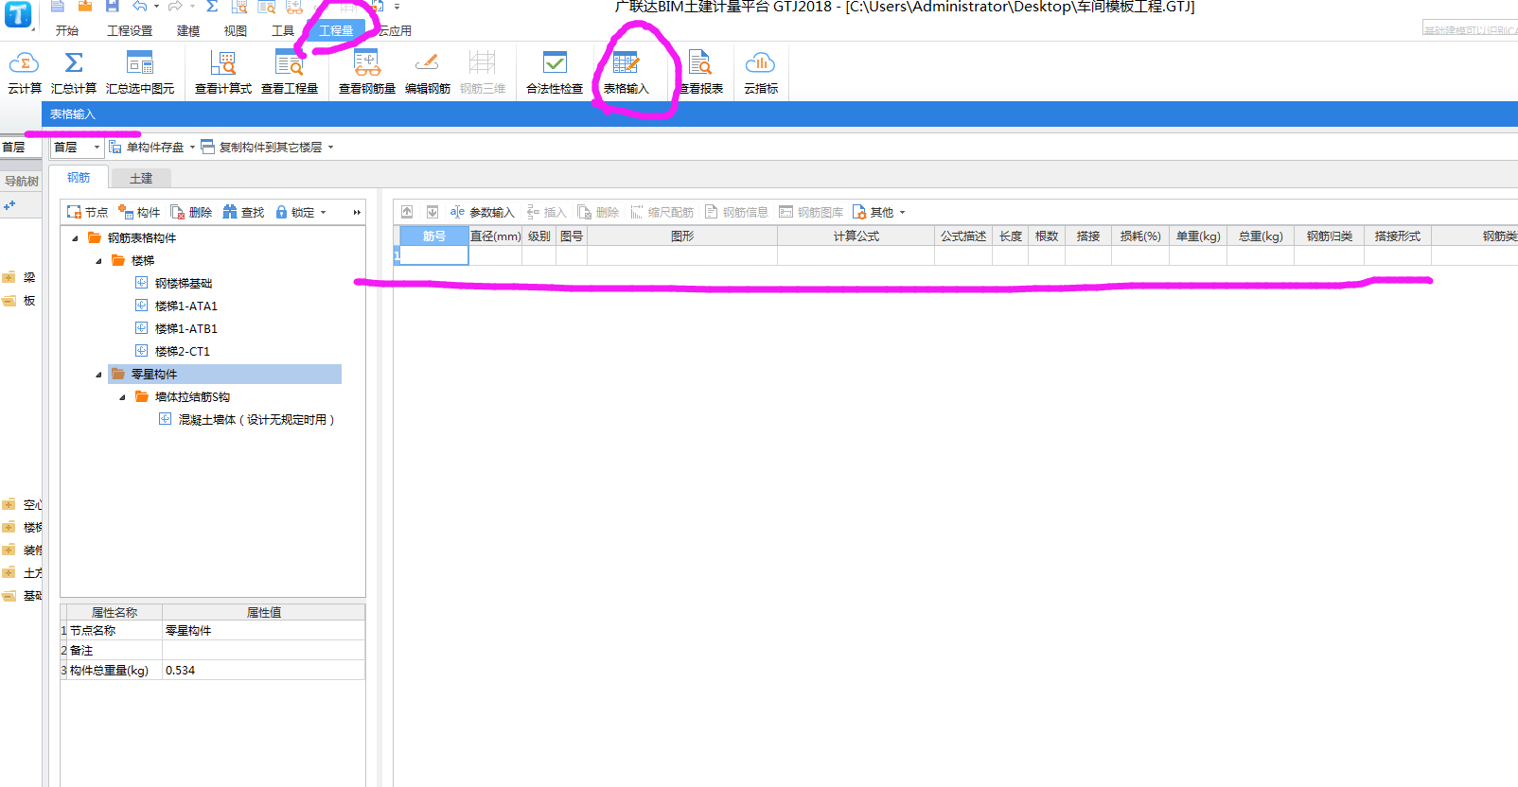Select 楼梯1-ATA1 tree item

[186, 306]
